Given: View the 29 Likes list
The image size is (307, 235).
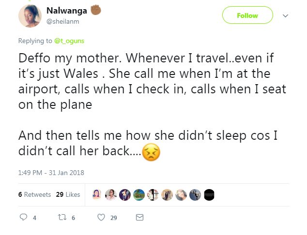Looking at the screenshot, I should pyautogui.click(x=68, y=194).
